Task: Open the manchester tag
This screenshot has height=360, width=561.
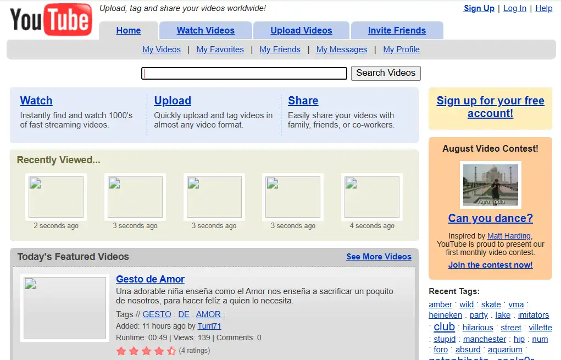Action: [x=485, y=339]
